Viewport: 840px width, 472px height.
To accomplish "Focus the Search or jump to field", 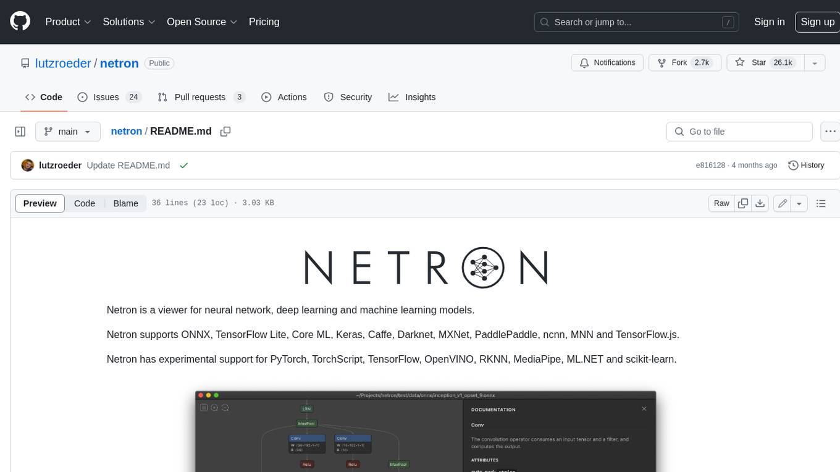I will 637,22.
